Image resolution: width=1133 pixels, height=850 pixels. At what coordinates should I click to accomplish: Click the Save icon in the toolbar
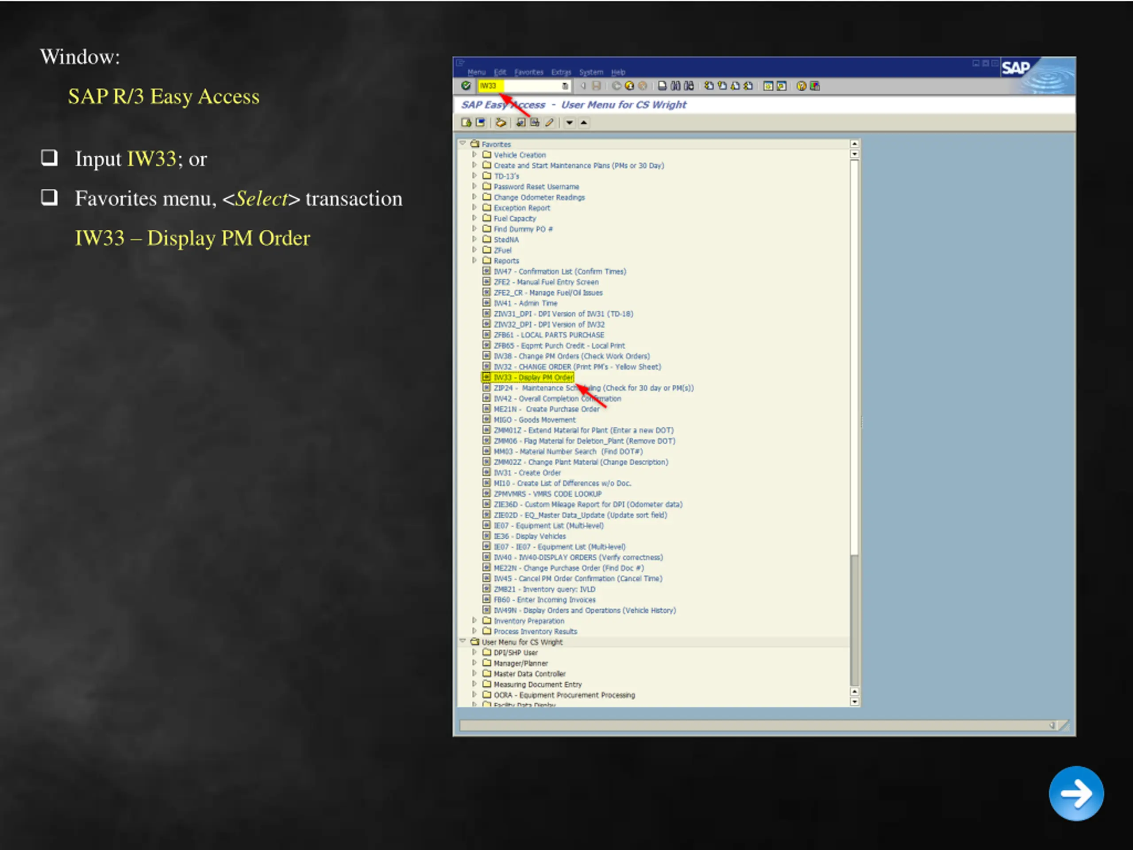pos(596,85)
